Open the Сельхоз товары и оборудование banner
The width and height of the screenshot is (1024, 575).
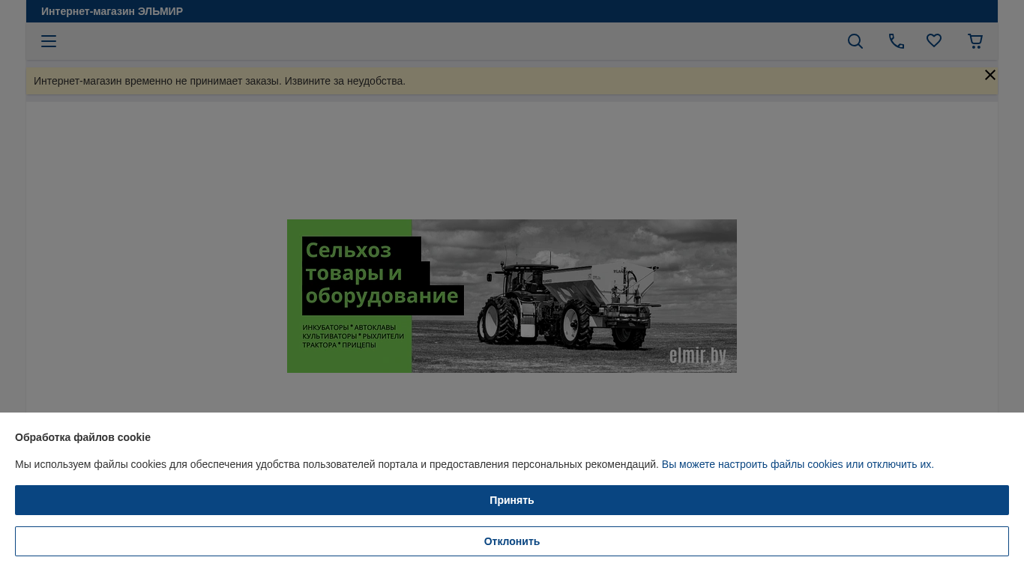(512, 296)
